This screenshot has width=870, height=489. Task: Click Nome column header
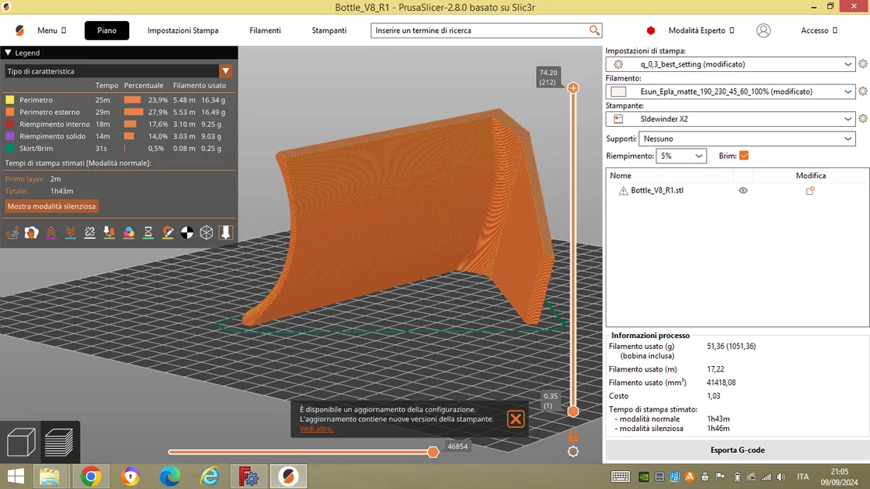pos(670,175)
